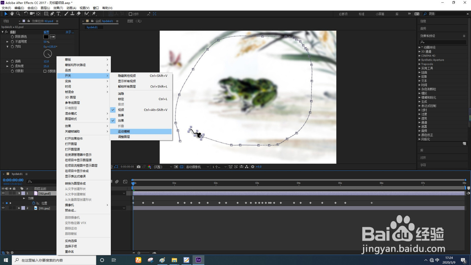Click the black shadow color swatch
The image size is (471, 265).
coord(46,37)
